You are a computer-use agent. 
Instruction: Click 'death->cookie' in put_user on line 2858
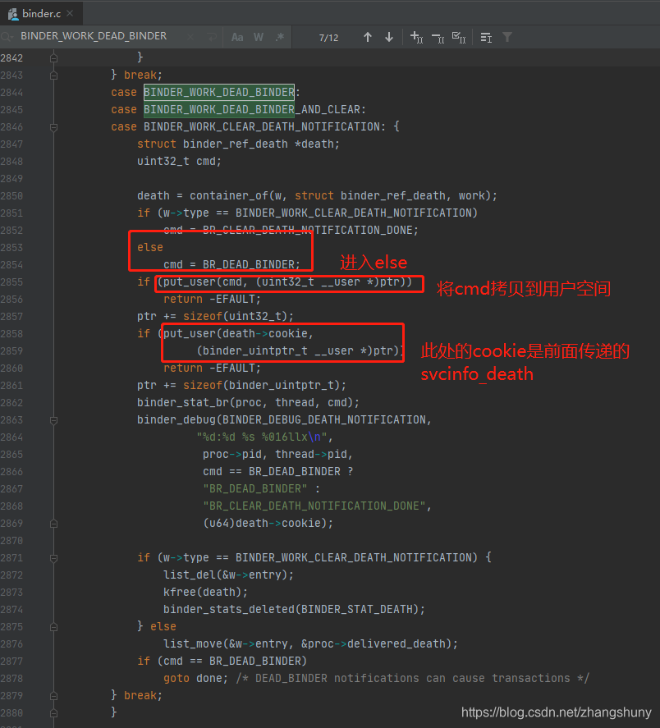[265, 334]
